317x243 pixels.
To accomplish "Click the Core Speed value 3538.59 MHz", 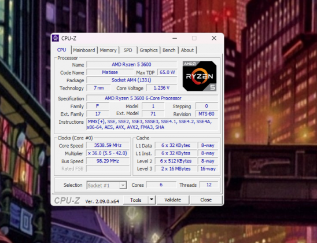I will pos(108,145).
